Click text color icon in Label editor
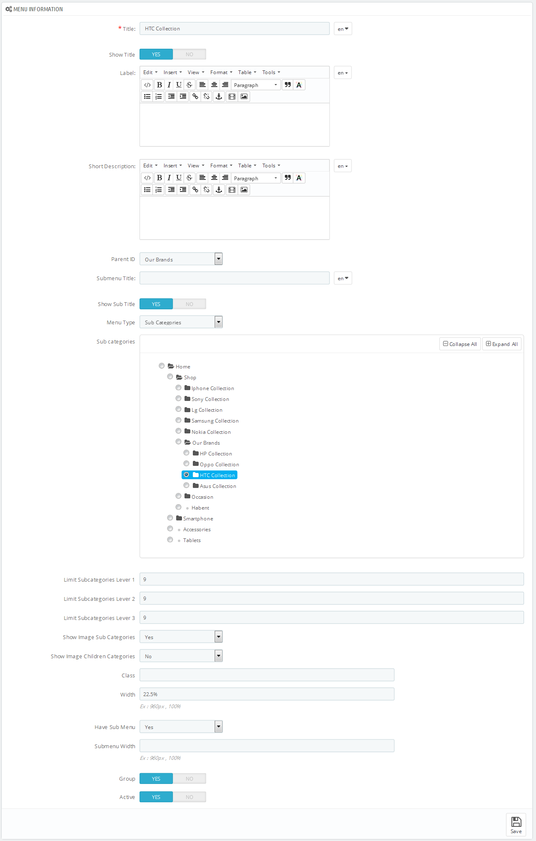 pos(299,85)
